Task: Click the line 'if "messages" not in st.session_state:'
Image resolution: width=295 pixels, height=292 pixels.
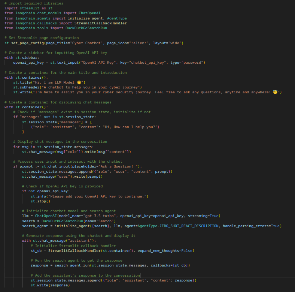Action: pos(55,117)
